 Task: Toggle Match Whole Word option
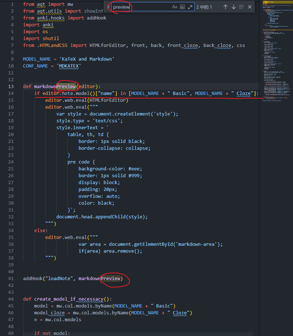click(182, 7)
